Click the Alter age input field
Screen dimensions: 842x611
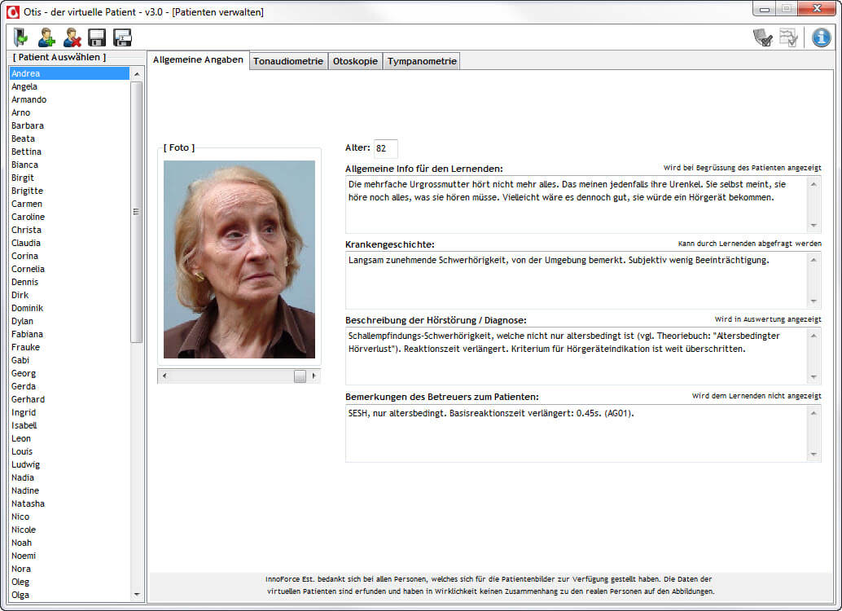[385, 148]
